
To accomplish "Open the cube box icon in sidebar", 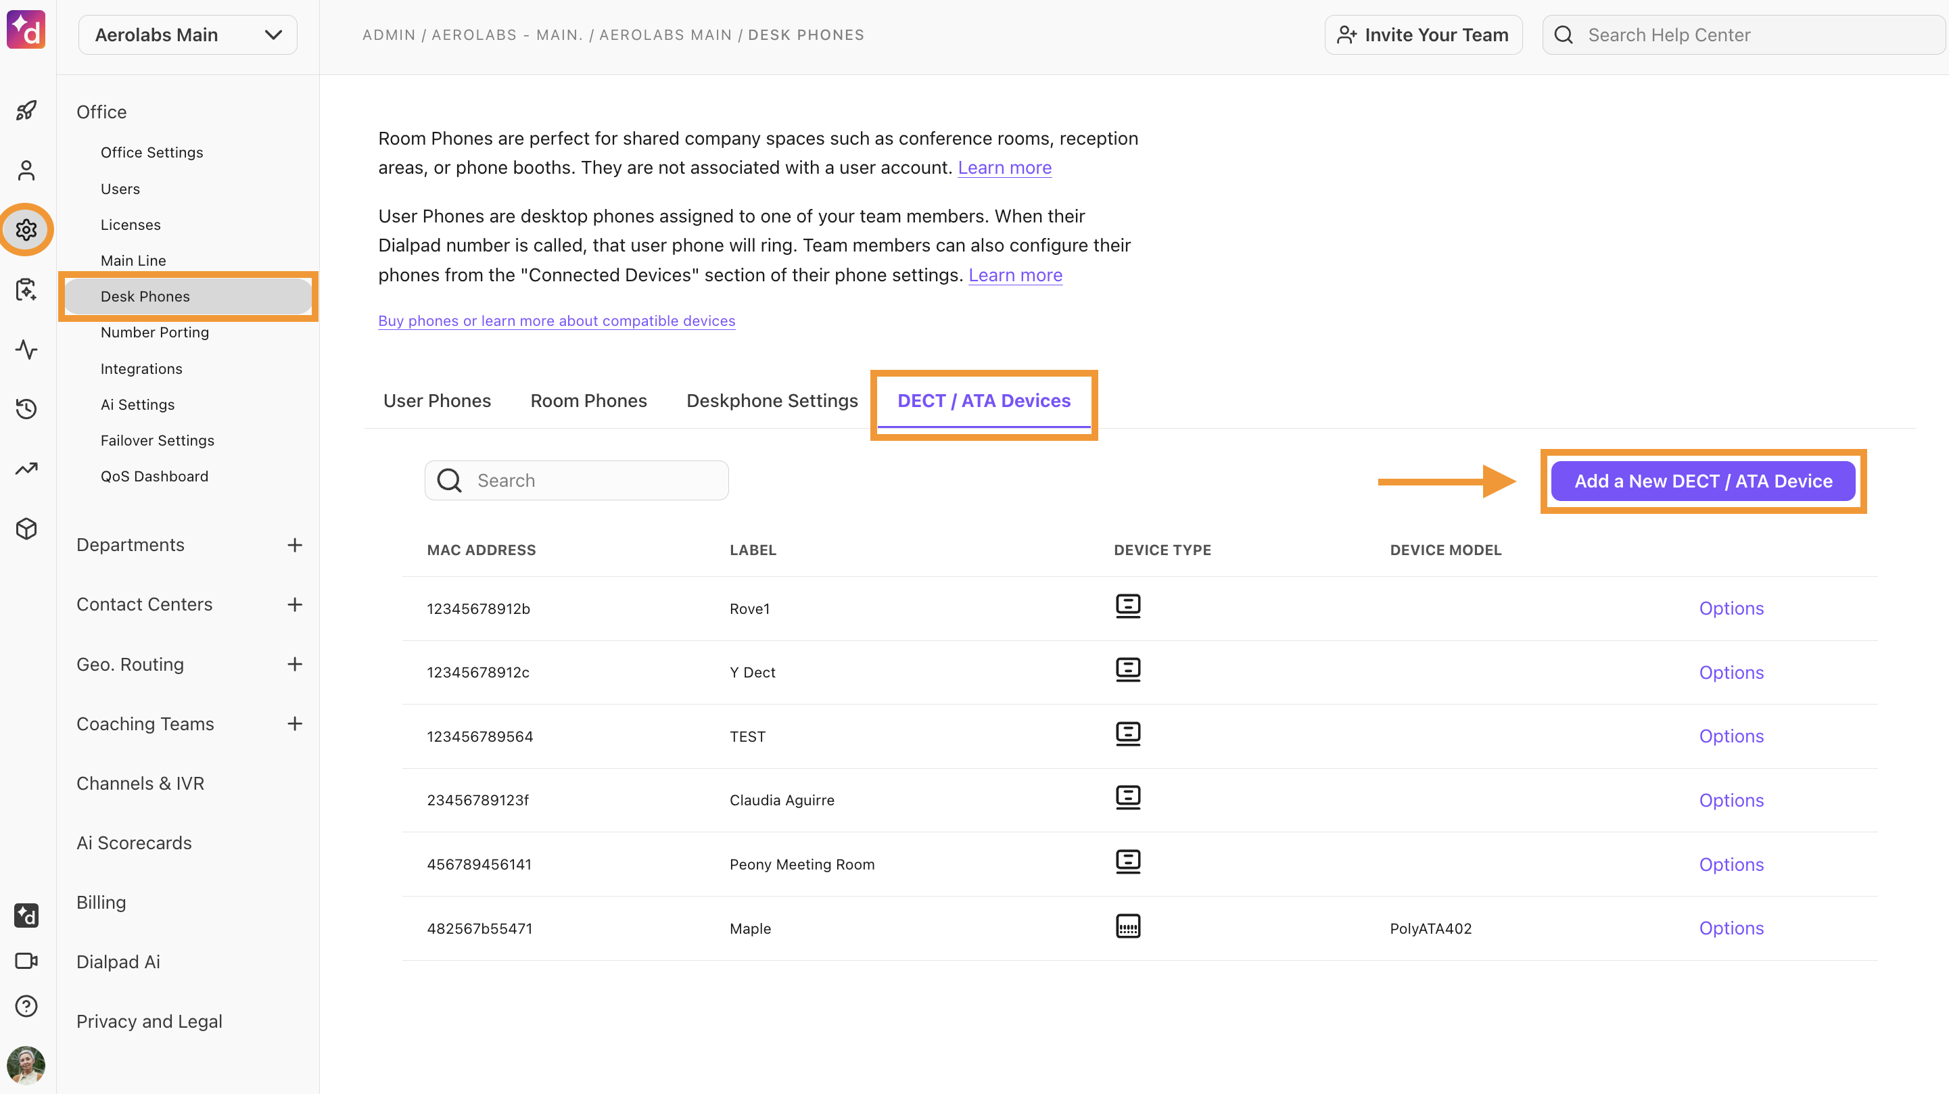I will click(26, 528).
